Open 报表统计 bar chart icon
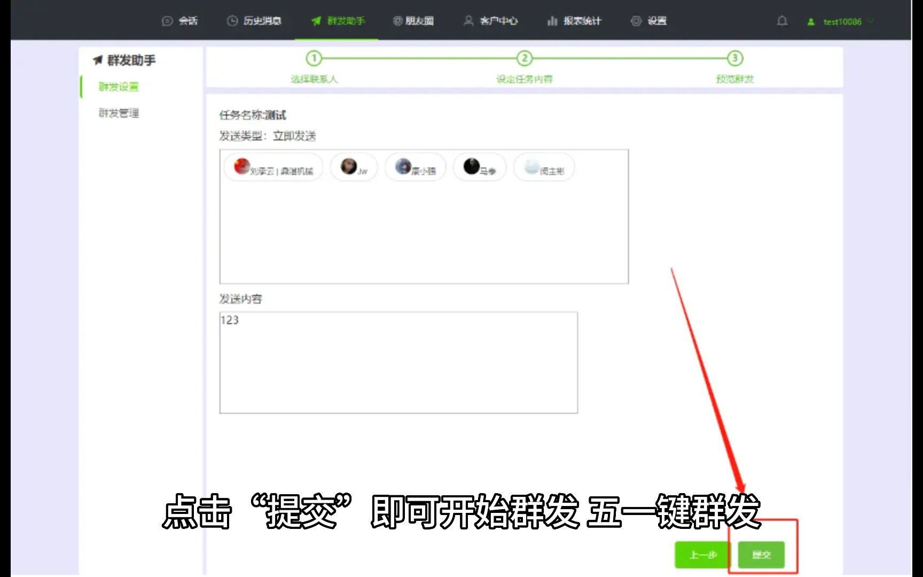923x577 pixels. coord(552,21)
